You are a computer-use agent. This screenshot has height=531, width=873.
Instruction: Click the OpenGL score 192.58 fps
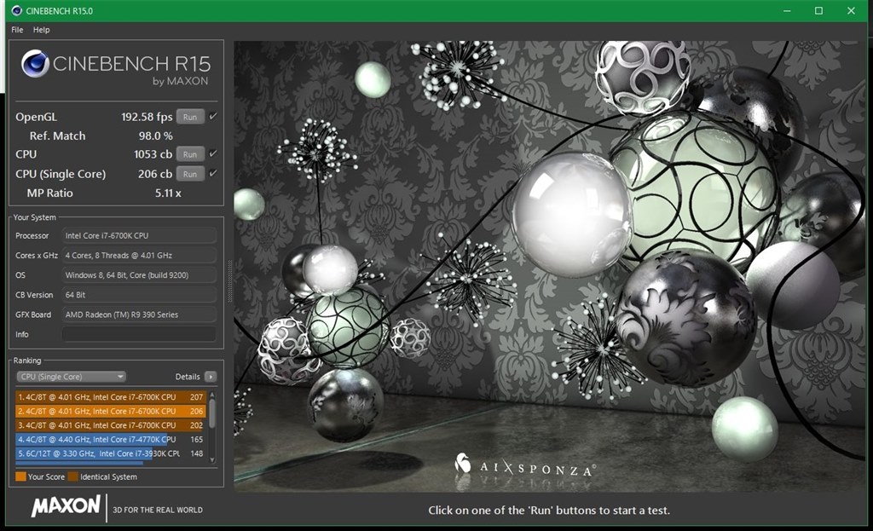147,117
